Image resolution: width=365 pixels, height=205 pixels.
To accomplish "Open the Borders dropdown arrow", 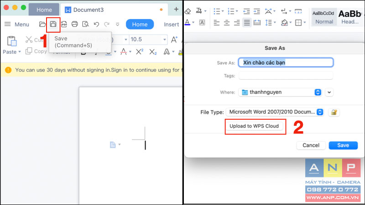I will tap(305, 23).
